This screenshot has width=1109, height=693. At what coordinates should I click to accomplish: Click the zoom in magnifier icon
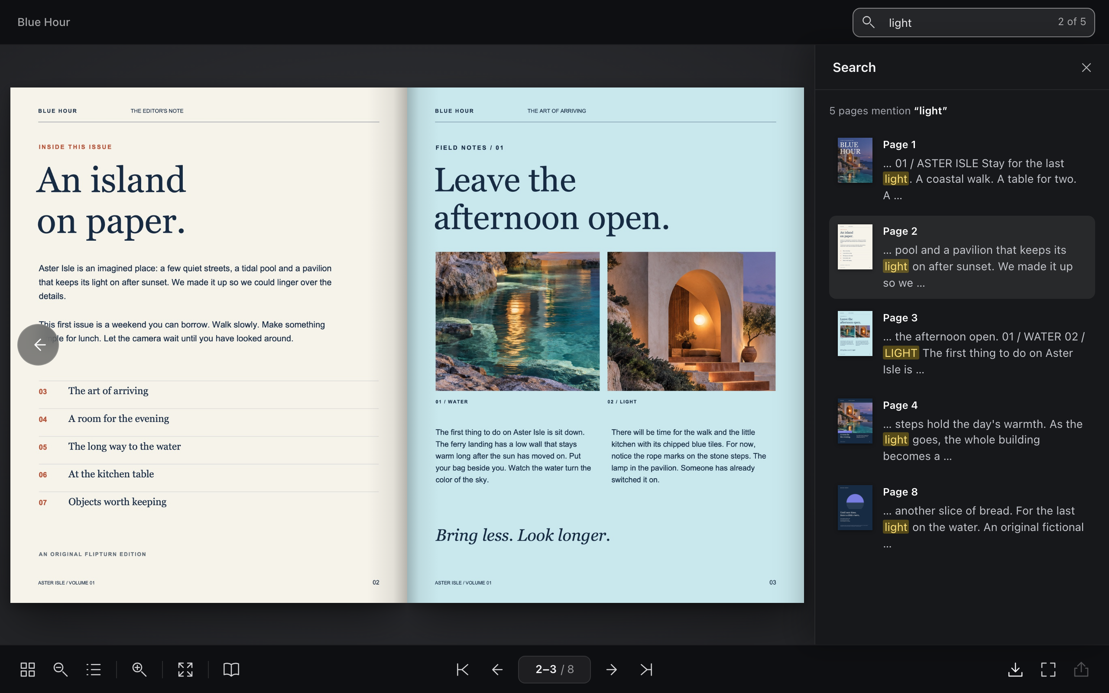[x=139, y=670]
